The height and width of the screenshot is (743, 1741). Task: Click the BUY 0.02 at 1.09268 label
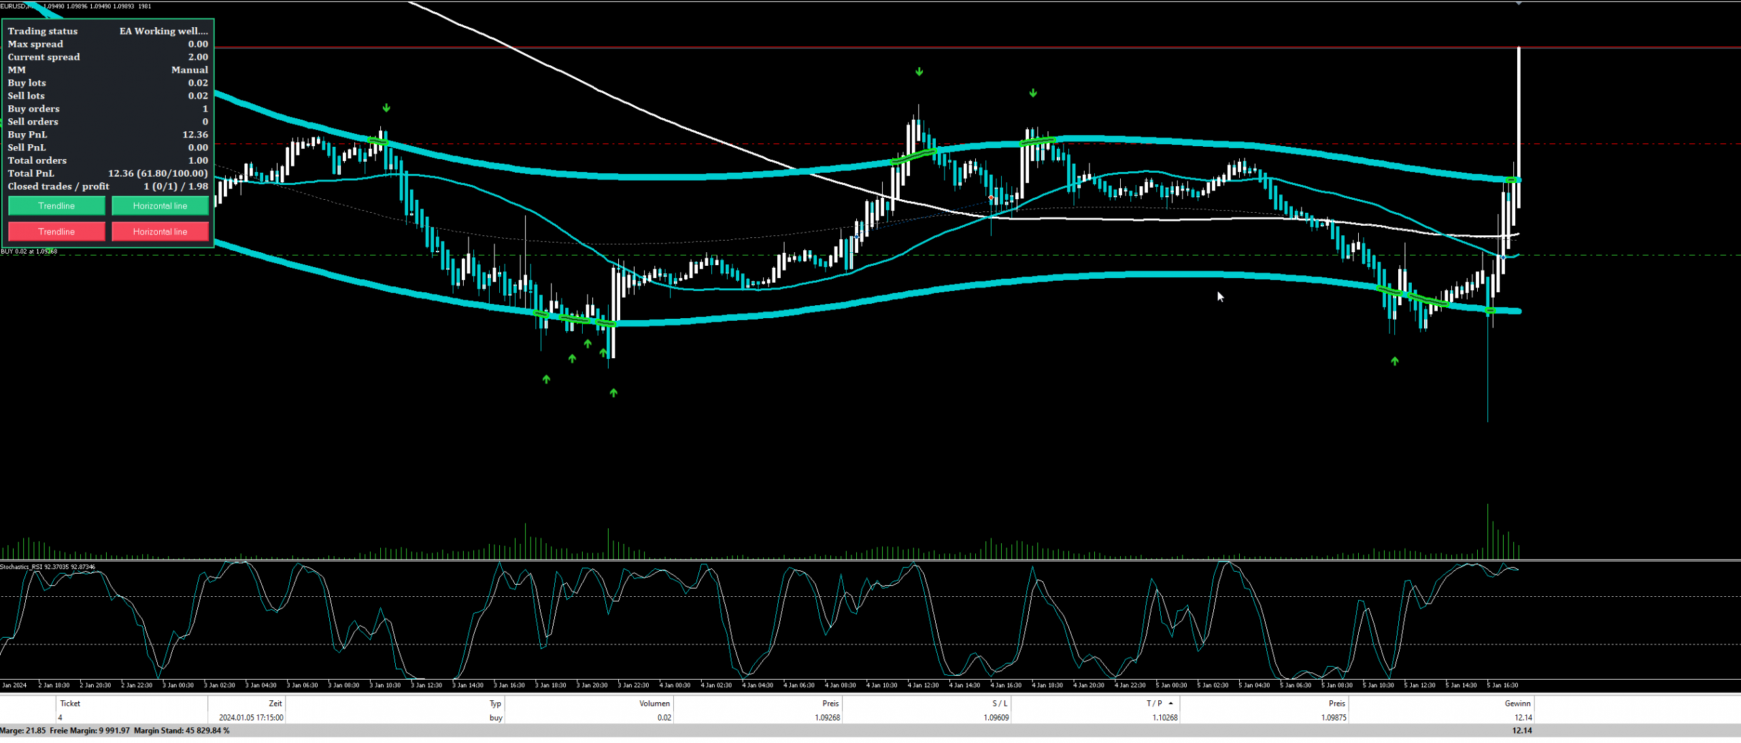coord(29,252)
